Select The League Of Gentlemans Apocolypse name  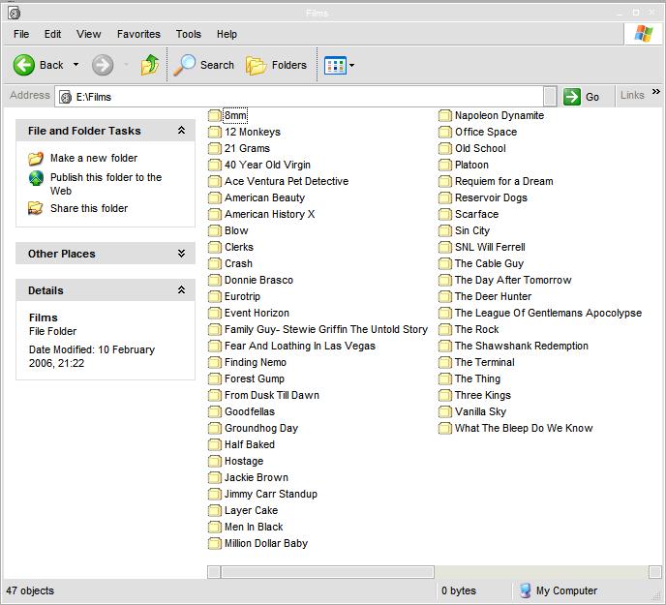[x=548, y=313]
